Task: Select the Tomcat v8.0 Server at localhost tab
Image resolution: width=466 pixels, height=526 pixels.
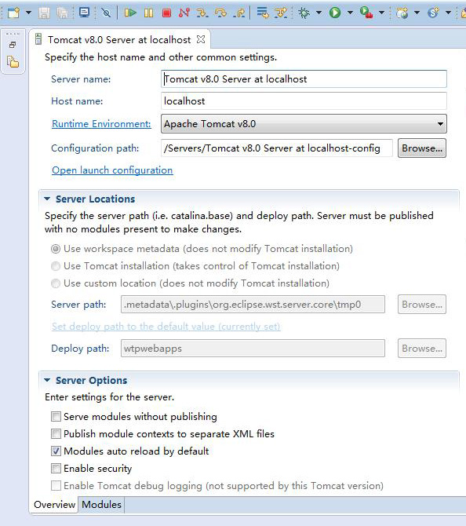Action: [x=119, y=39]
